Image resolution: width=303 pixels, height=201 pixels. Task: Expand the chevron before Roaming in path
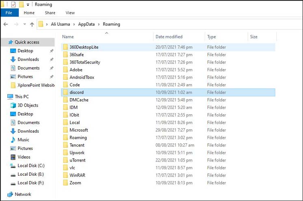coord(99,24)
